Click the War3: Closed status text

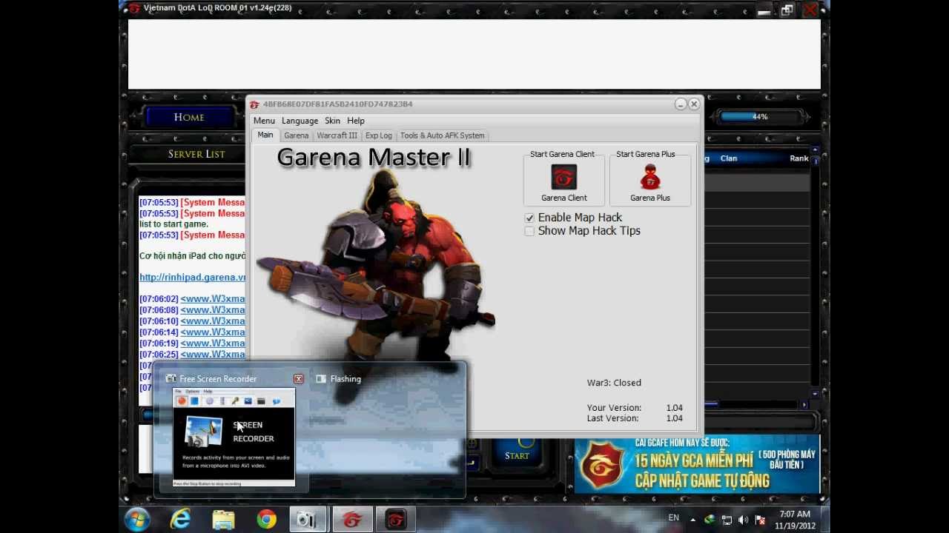coord(614,383)
